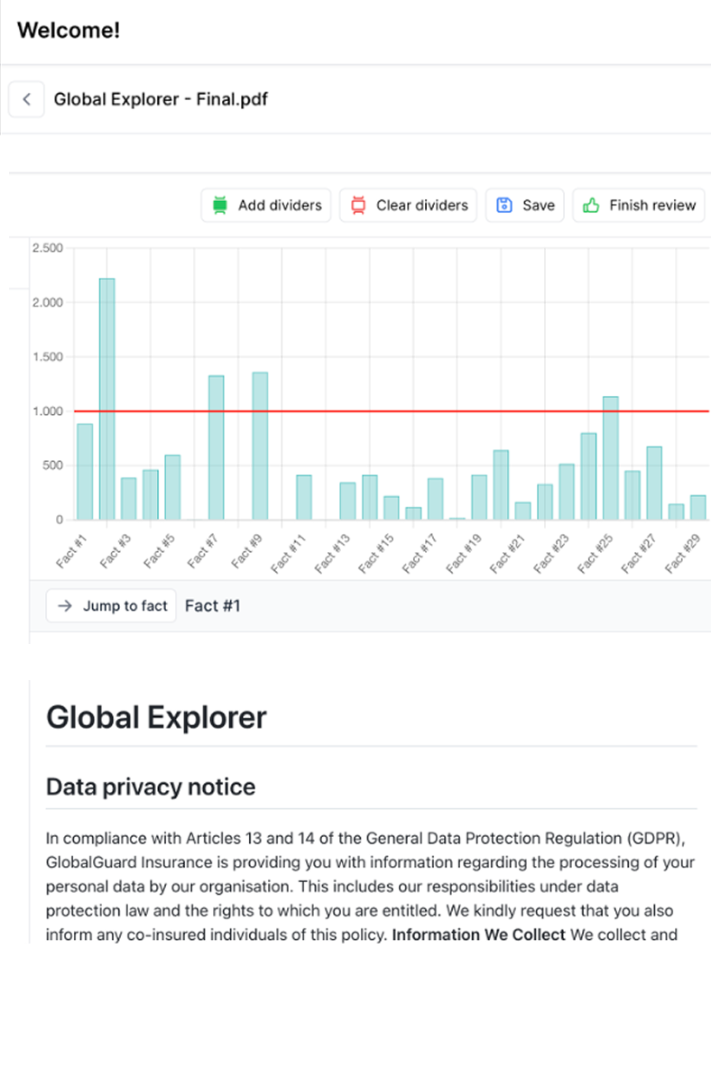This screenshot has height=1068, width=711.
Task: Select the Fact #24 bar in chart
Action: [588, 477]
